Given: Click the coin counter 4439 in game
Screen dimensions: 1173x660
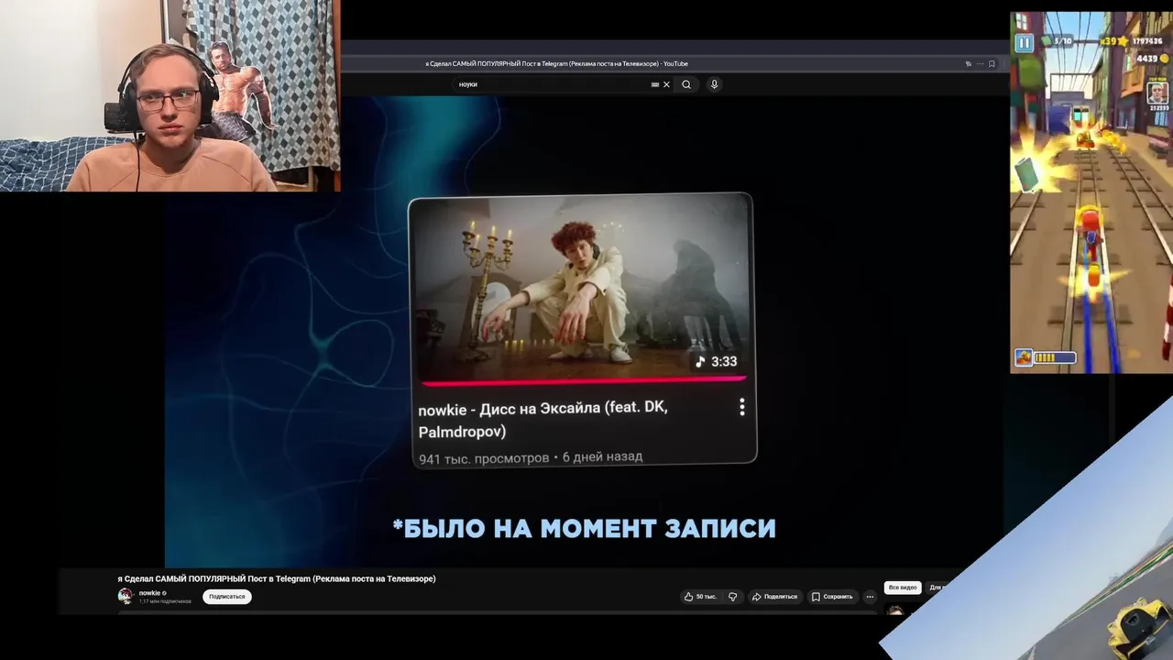Looking at the screenshot, I should [1152, 59].
